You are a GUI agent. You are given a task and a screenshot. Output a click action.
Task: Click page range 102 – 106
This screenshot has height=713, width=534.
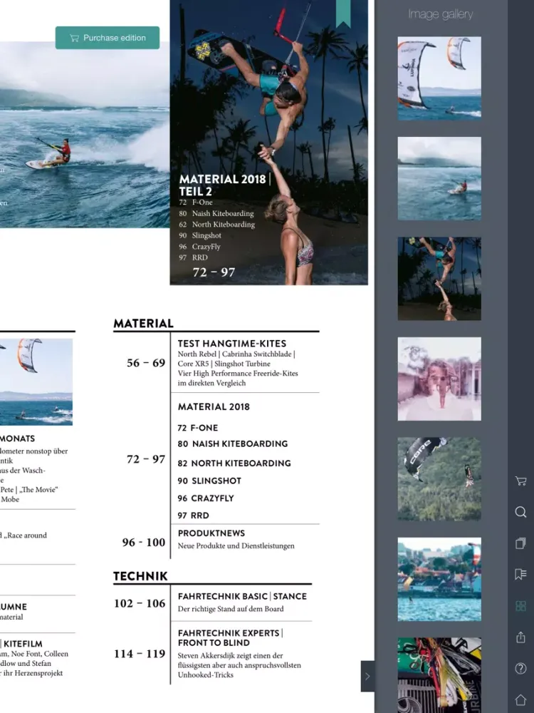click(140, 603)
